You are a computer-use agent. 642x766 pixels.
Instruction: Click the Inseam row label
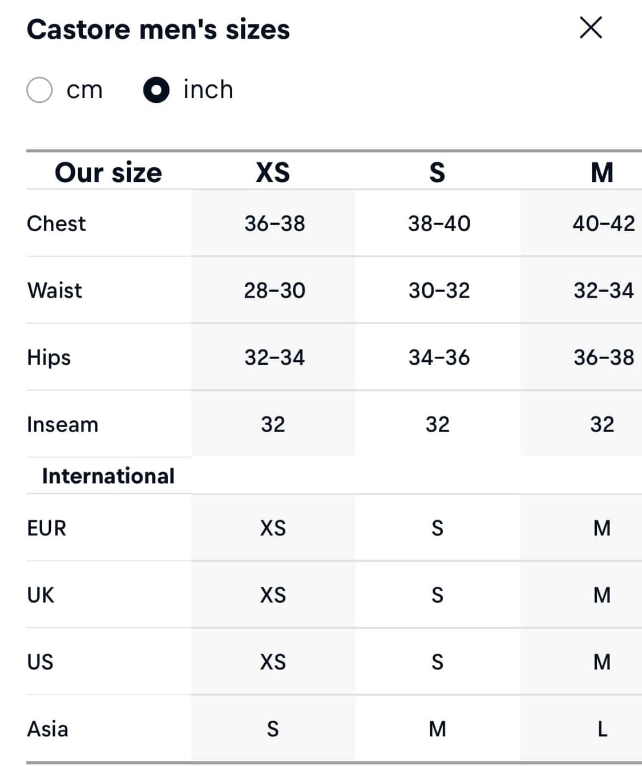(63, 424)
